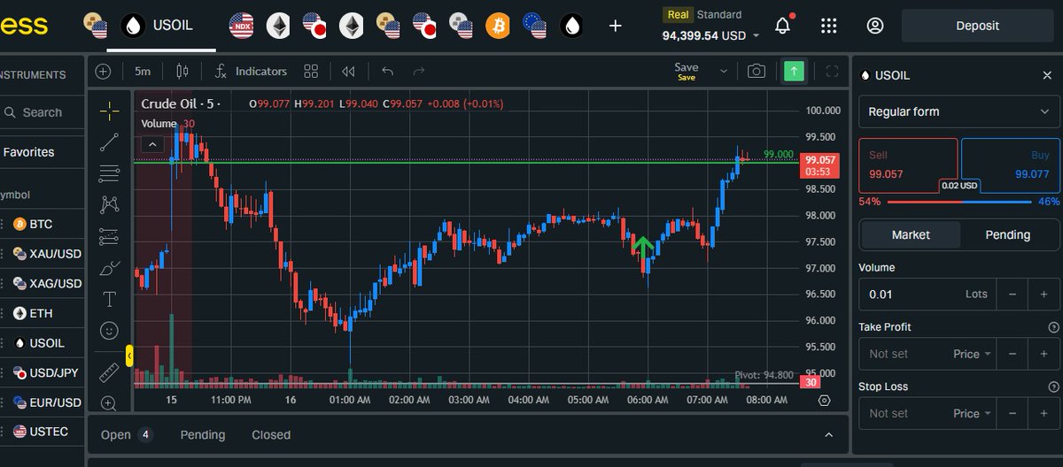Viewport: 1063px width, 467px height.
Task: Switch to the EUR/USD flag tab
Action: [535, 26]
